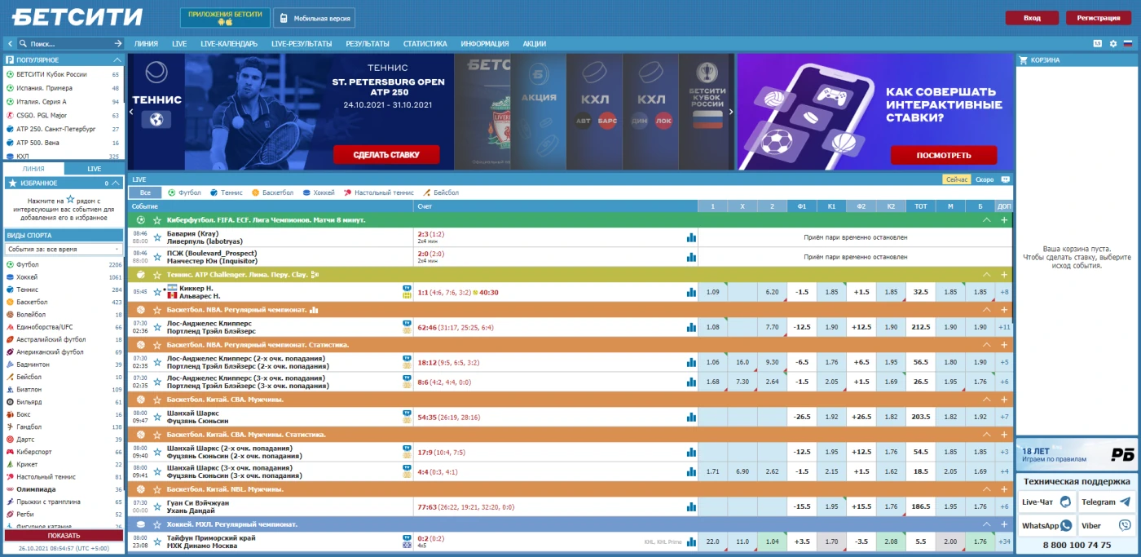Click the ПОСМОТРЕТЬ banner button
Image resolution: width=1141 pixels, height=557 pixels.
point(944,155)
